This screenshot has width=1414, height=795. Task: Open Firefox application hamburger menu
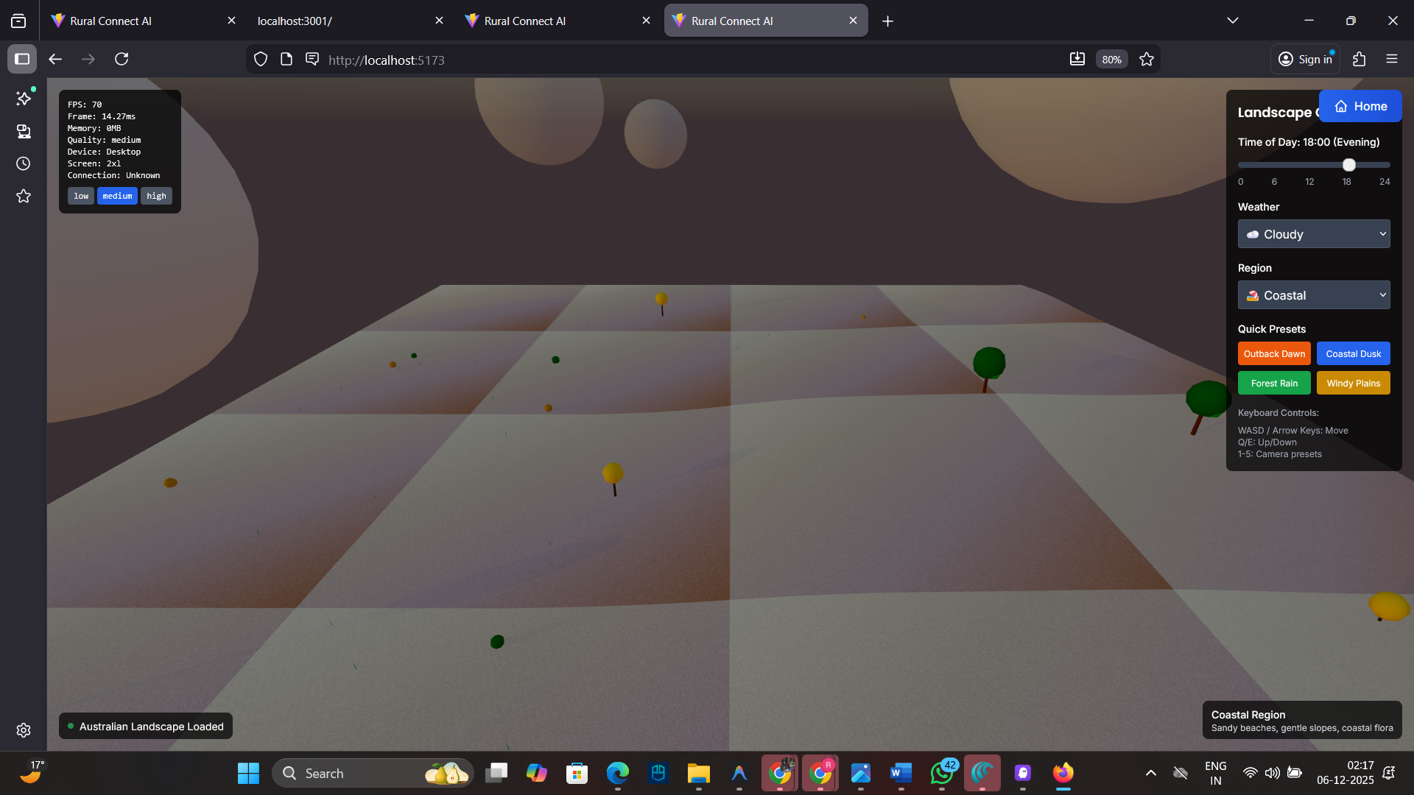[x=1391, y=59]
